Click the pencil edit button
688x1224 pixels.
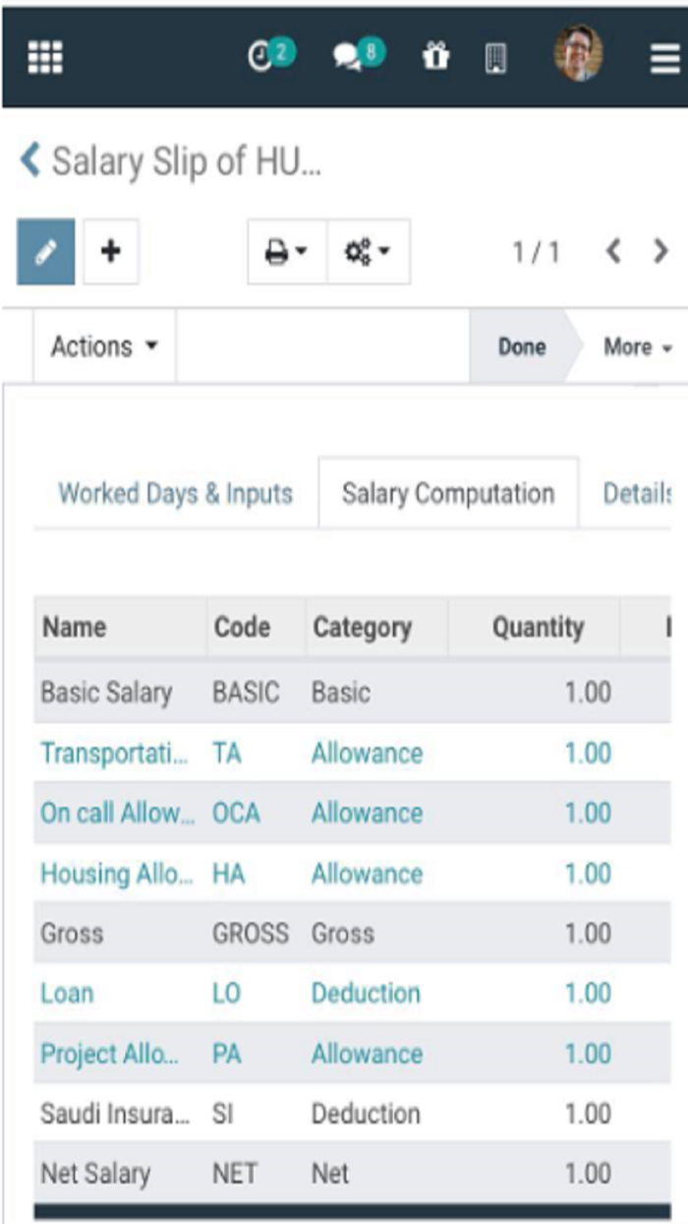(x=45, y=252)
